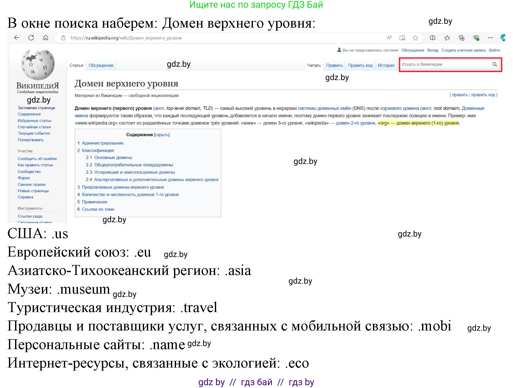The image size is (513, 388).
Task: Jump to 2.1 Основные домены
Action: (x=113, y=158)
